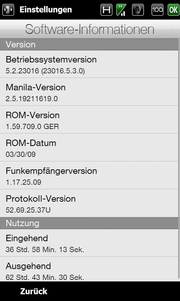Image resolution: width=180 pixels, height=301 pixels.
Task: Tap the Ausgehend usage row
Action: pyautogui.click(x=89, y=269)
